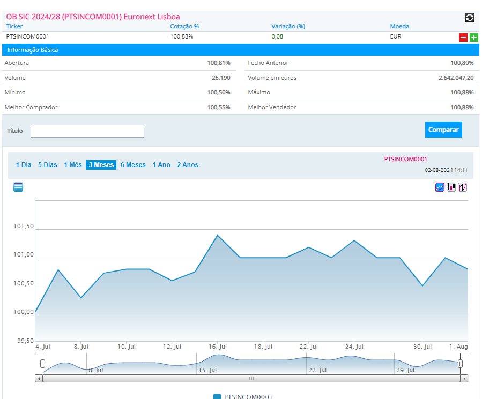Open the chart hamburger menu icon
Screen dimensions: 482x399
18,187
